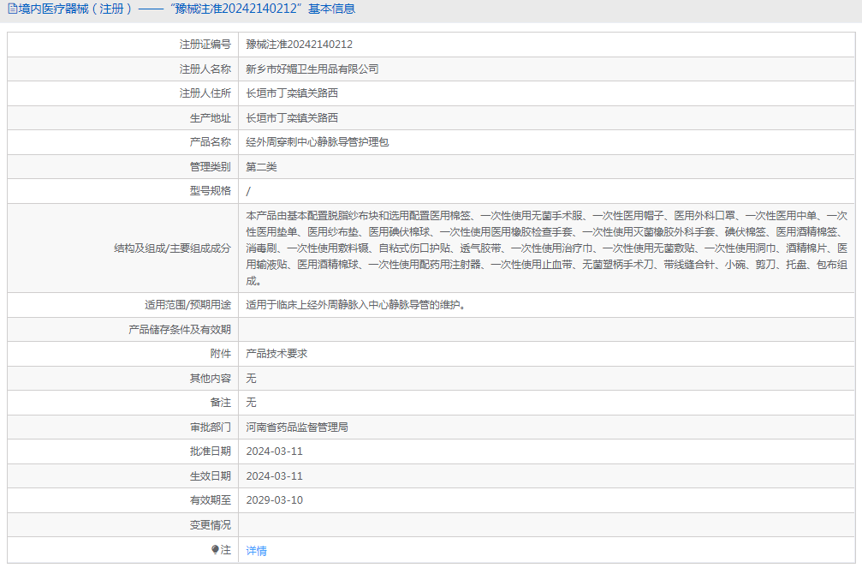
Task: Click the 备注 label
Action: click(221, 403)
